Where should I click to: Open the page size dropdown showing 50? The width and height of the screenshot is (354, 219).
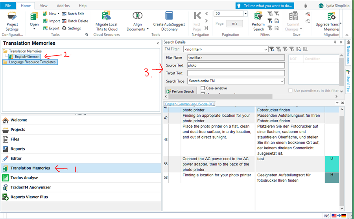[x=245, y=14]
